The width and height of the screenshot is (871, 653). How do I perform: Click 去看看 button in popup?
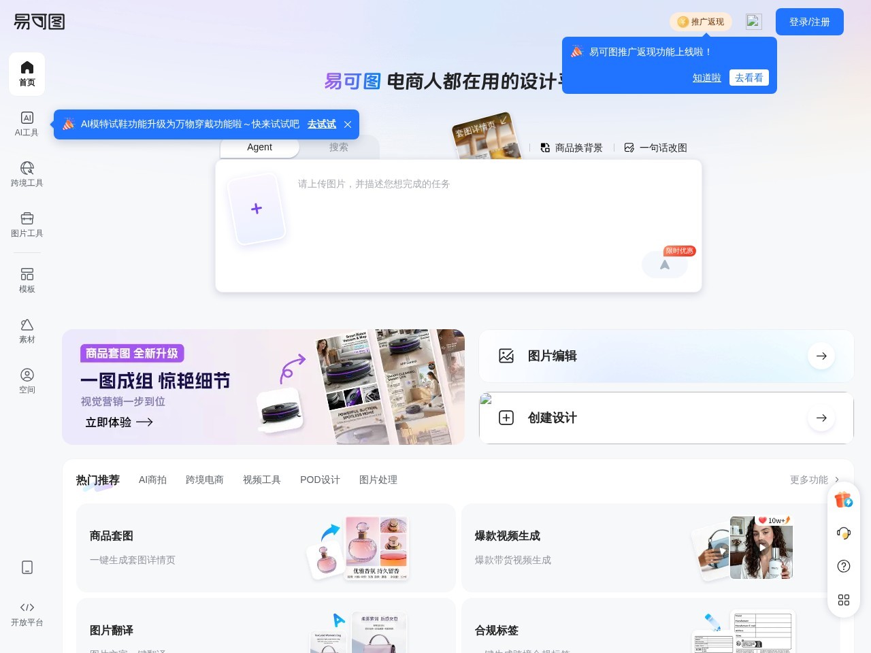(749, 78)
